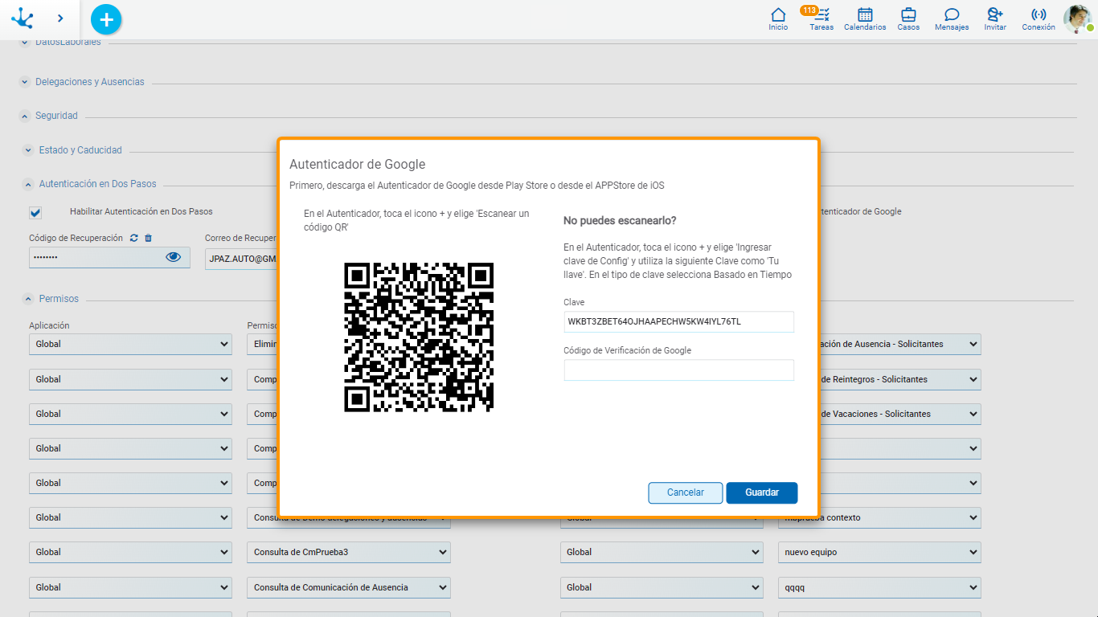Focus Código de Verificación de Google field
Viewport: 1098px width, 617px height.
tap(678, 370)
